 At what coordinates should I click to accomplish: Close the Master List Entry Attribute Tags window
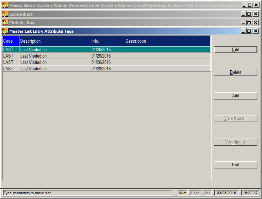pos(256,31)
